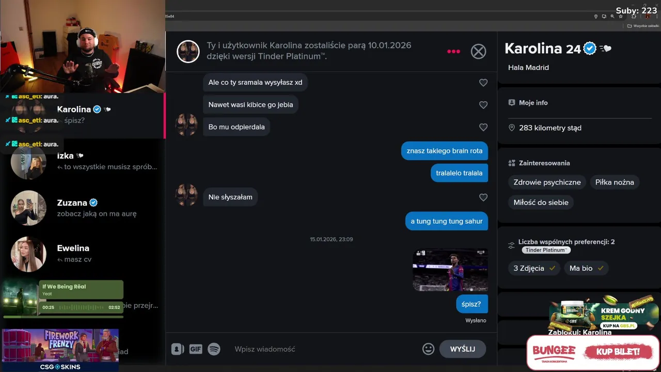Click the "Zdrowie psychiczne" interest chip
The width and height of the screenshot is (661, 372).
tap(547, 182)
